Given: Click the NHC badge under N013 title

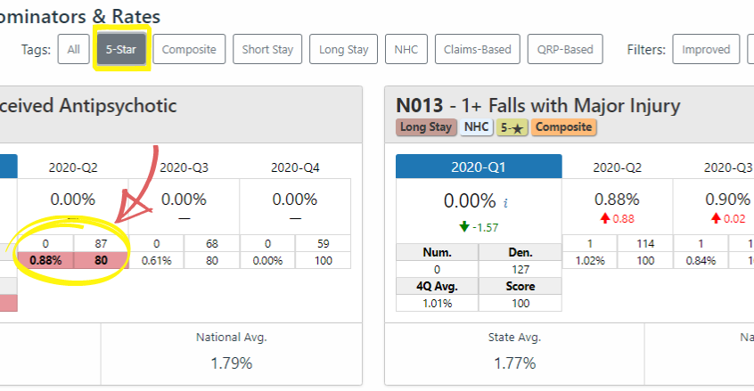Looking at the screenshot, I should [477, 127].
